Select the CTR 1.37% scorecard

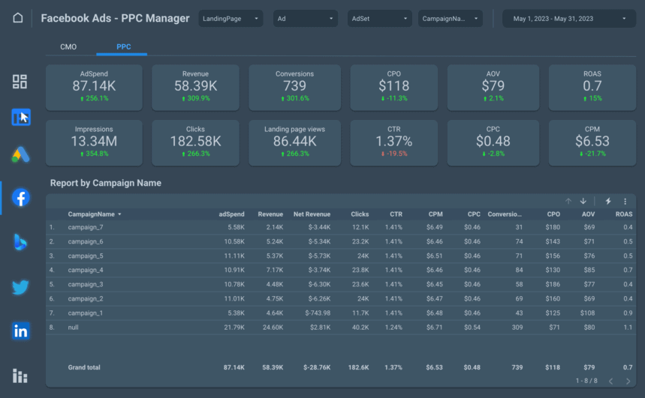393,142
